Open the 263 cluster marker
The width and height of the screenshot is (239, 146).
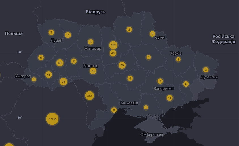point(90,95)
